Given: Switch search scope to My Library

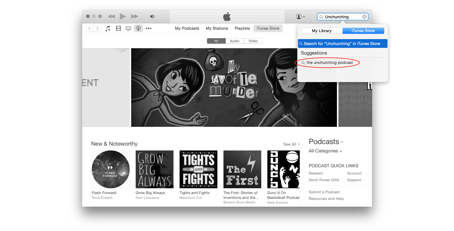Looking at the screenshot, I should [322, 31].
